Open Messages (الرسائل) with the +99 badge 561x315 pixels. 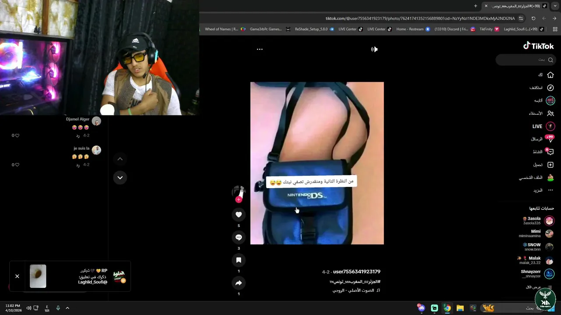542,139
